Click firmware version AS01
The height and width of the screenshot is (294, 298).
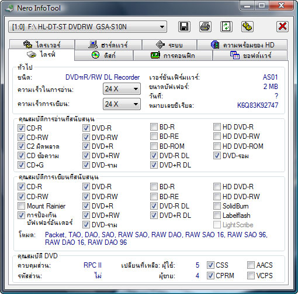[x=270, y=77]
